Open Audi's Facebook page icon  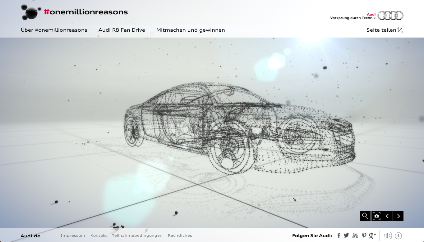tap(339, 236)
